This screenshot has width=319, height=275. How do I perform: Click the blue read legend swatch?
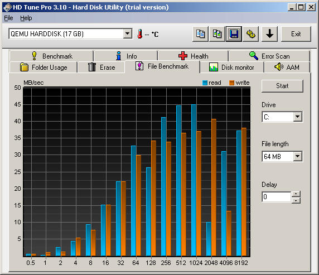click(205, 83)
